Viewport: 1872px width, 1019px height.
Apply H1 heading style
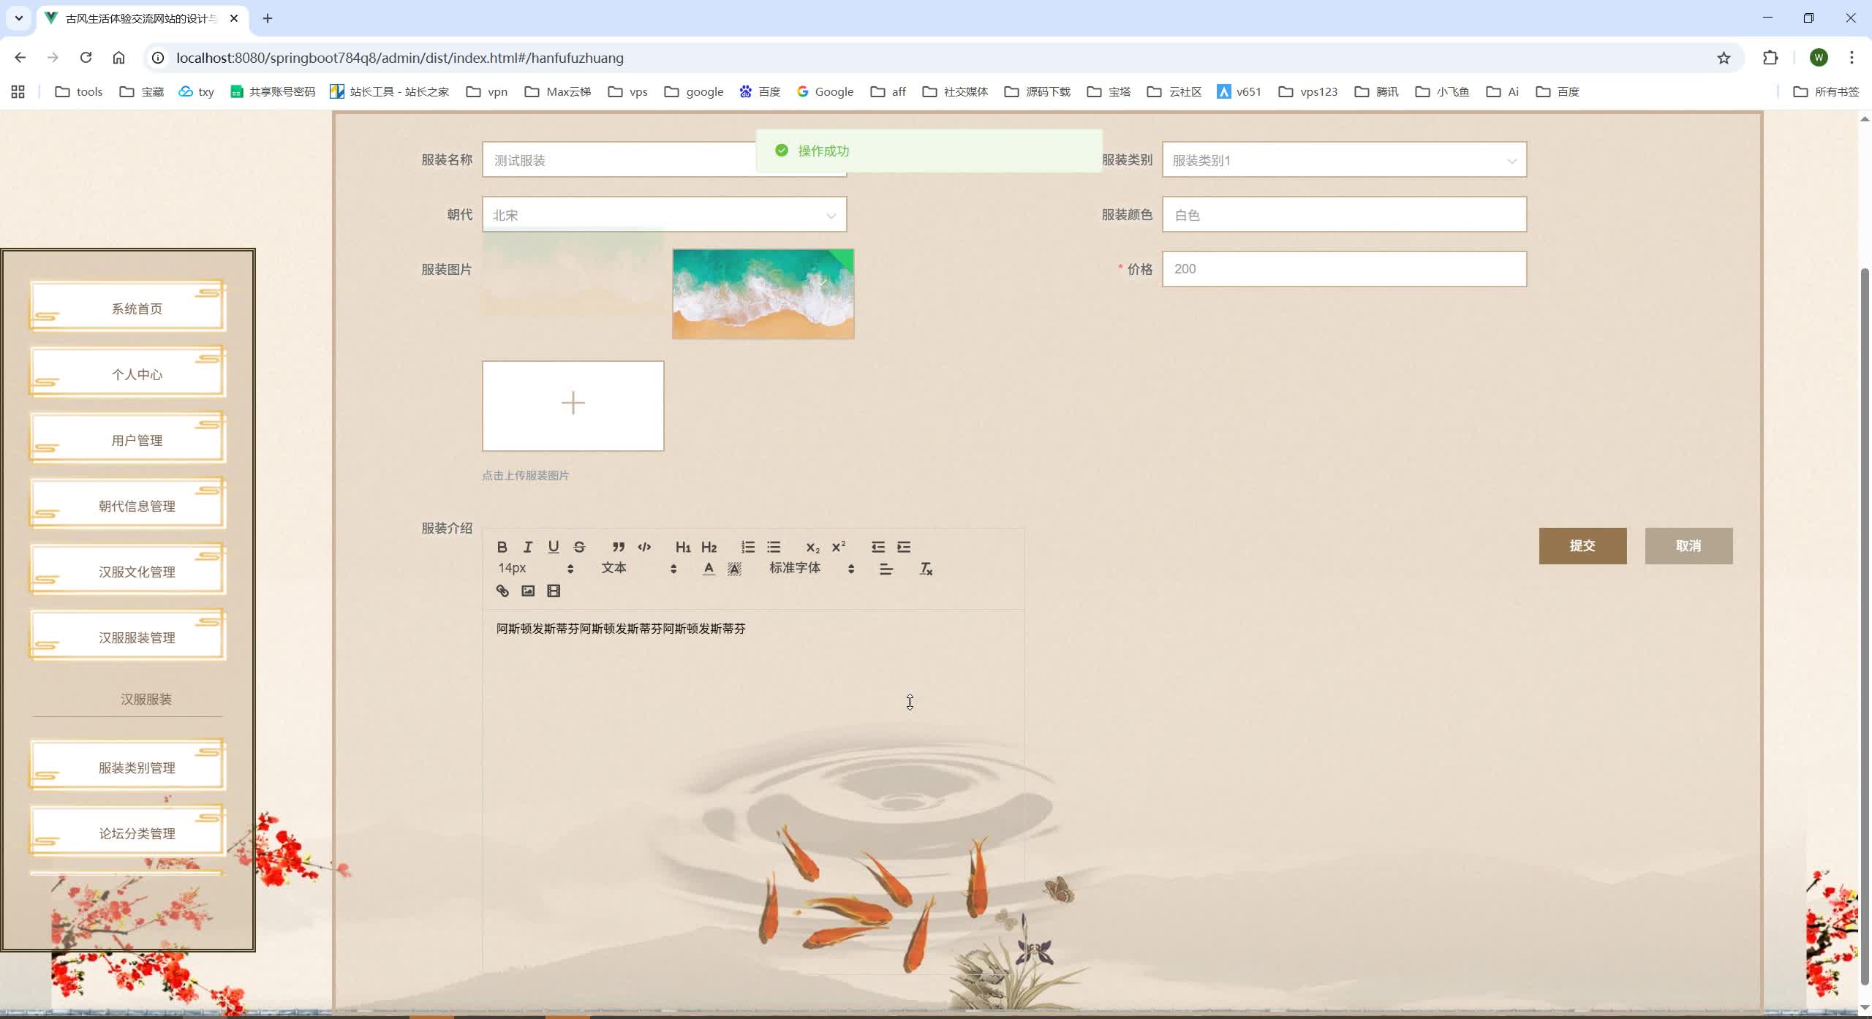(682, 547)
